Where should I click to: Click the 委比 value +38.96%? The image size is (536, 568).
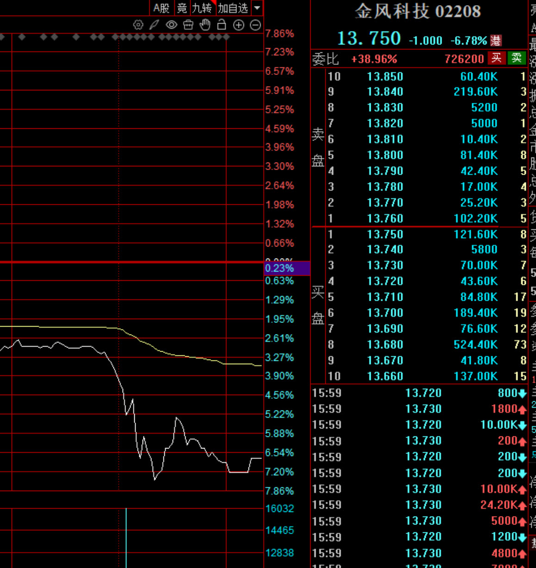[374, 59]
